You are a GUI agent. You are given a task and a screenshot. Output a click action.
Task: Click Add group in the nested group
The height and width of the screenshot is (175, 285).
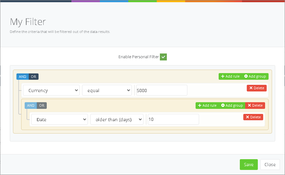coord(232,106)
